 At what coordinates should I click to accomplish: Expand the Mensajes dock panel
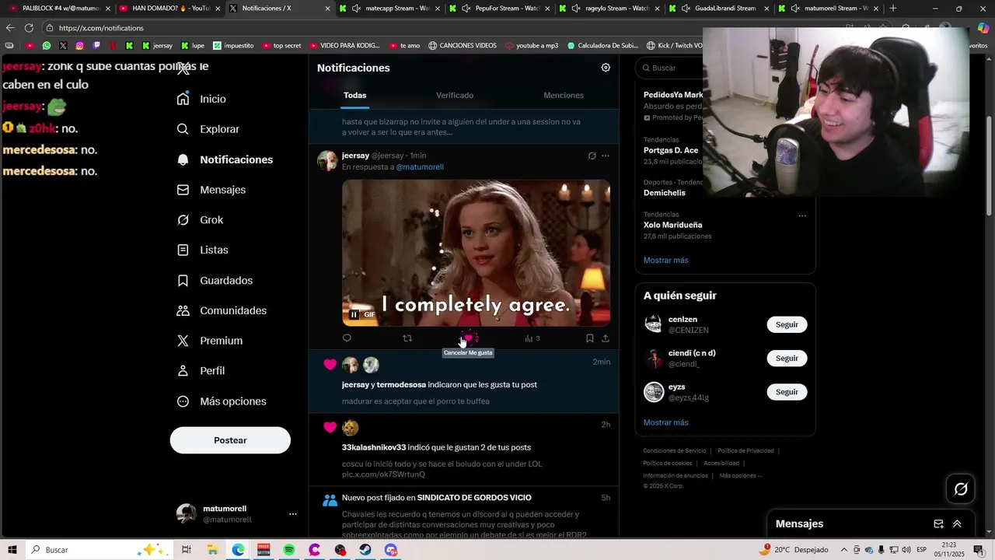[957, 524]
